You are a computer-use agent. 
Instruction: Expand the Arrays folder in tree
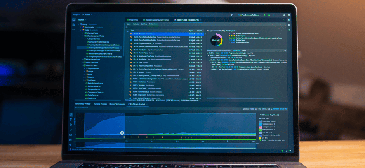pyautogui.click(x=83, y=72)
